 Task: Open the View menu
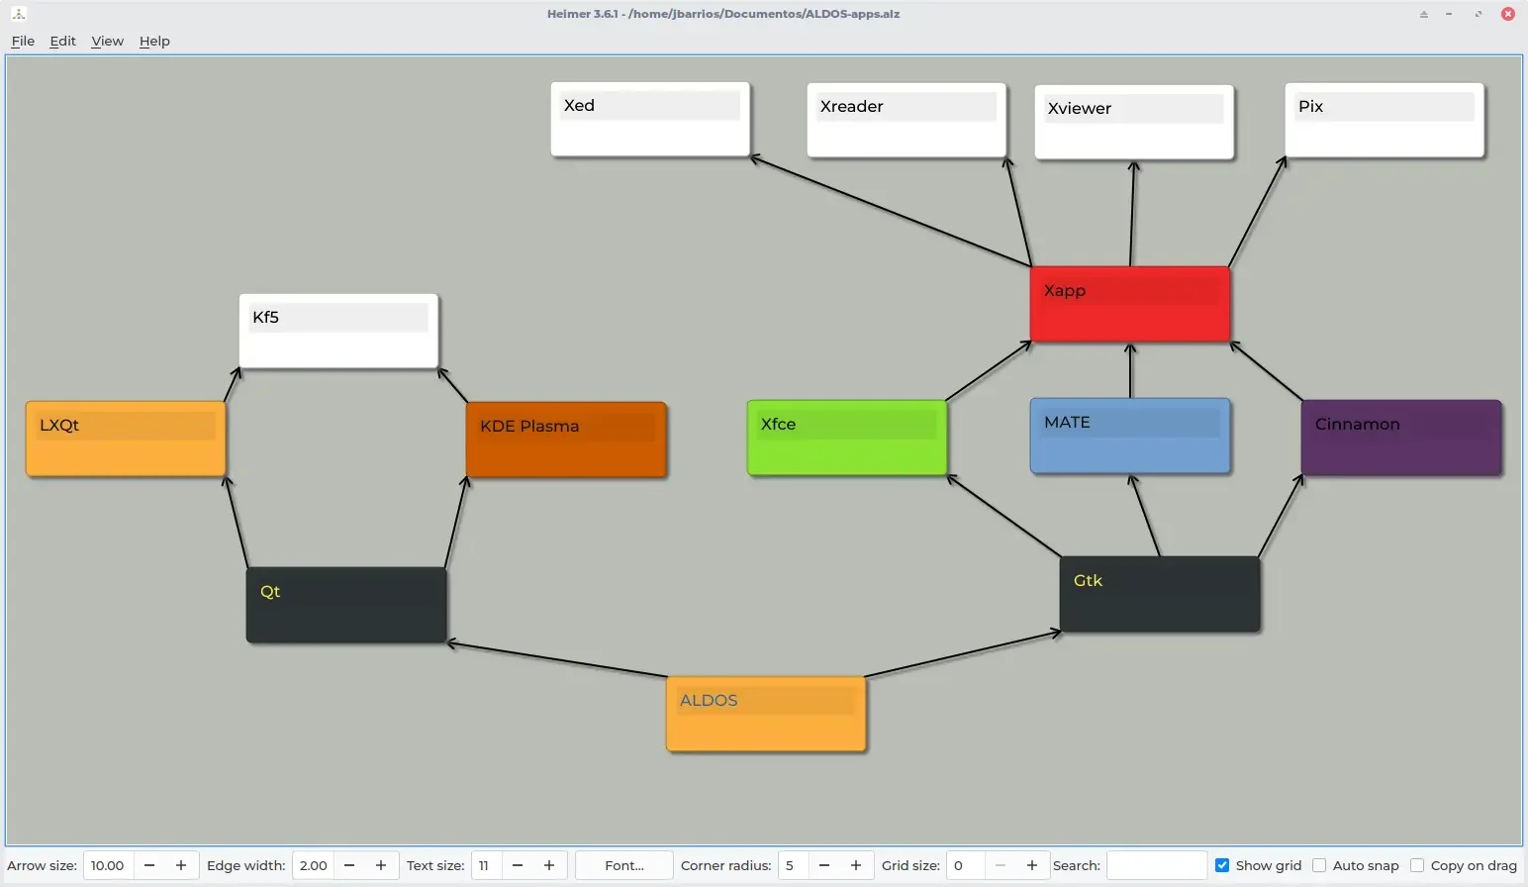[107, 41]
